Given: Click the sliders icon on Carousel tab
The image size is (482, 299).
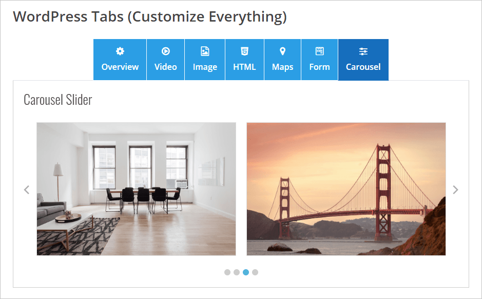Looking at the screenshot, I should (x=363, y=51).
